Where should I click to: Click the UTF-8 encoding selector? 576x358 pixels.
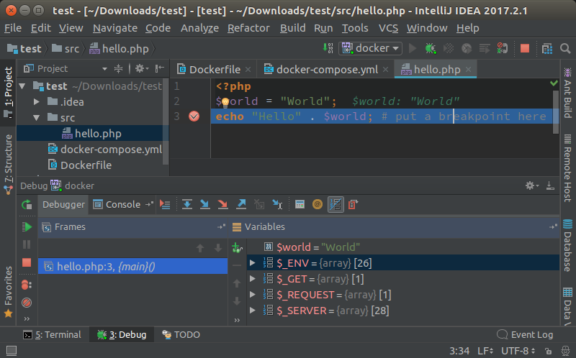point(518,351)
